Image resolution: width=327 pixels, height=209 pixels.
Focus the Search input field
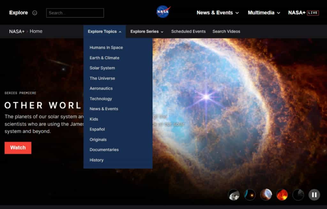click(x=75, y=13)
